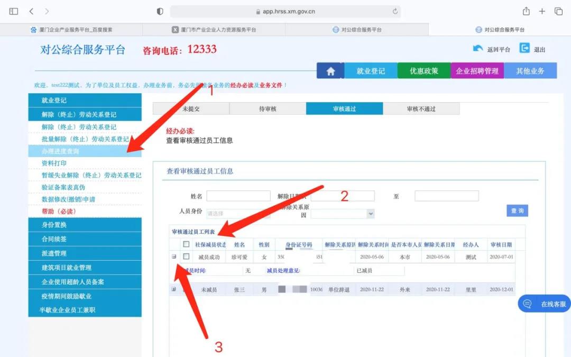Click the 查询 search button
This screenshot has height=357, width=571.
click(x=517, y=210)
